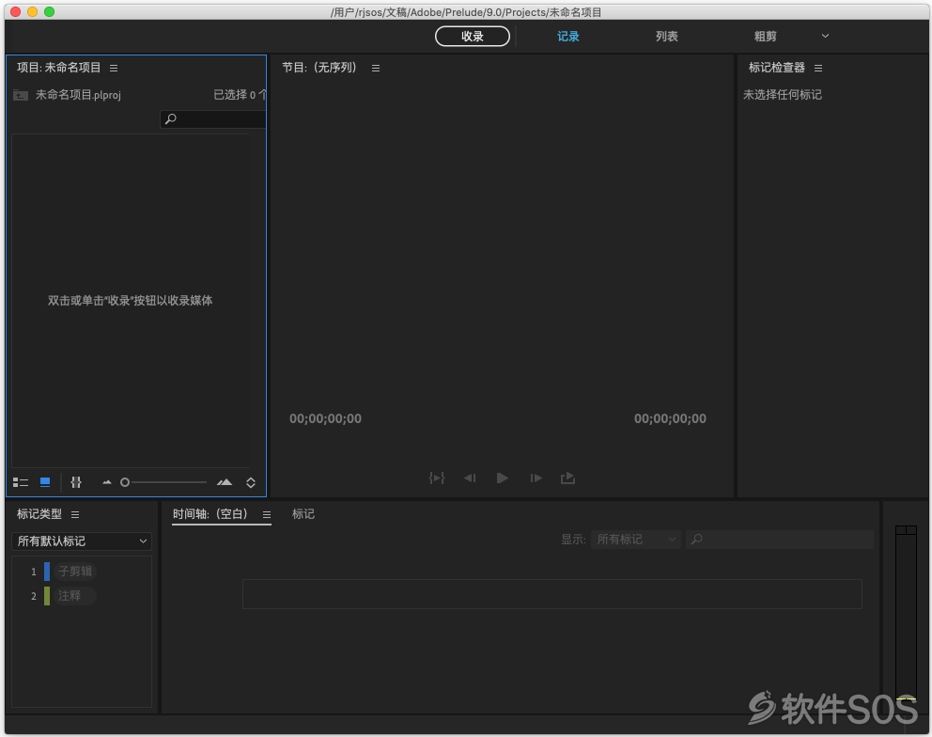Click 未命名项目.plproj file name
Screen dimensions: 932x737
click(79, 95)
